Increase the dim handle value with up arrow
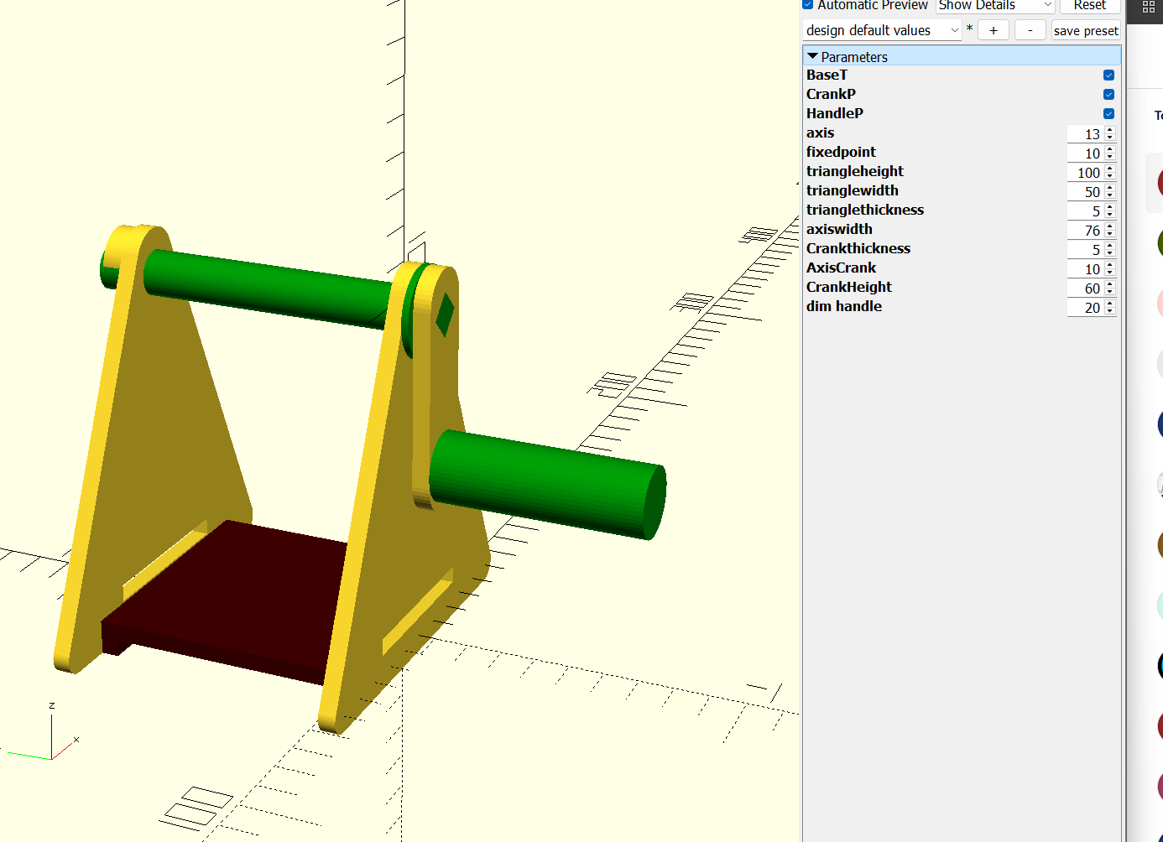The image size is (1163, 842). pyautogui.click(x=1110, y=304)
